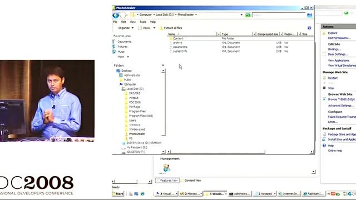Click the Back navigation arrow in Explorer
356x200 pixels.
tap(116, 15)
